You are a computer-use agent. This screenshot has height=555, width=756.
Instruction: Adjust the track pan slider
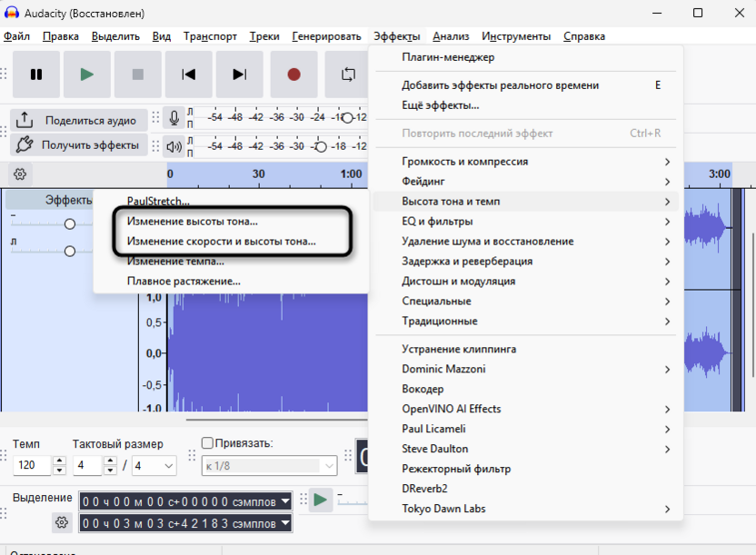[x=70, y=251]
